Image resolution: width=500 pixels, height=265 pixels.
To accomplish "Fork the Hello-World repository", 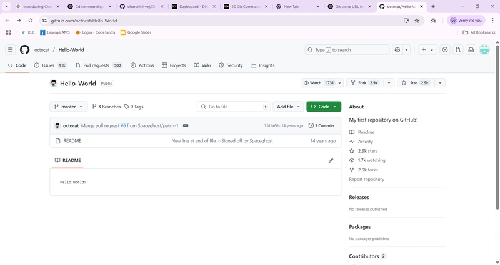I will click(366, 83).
